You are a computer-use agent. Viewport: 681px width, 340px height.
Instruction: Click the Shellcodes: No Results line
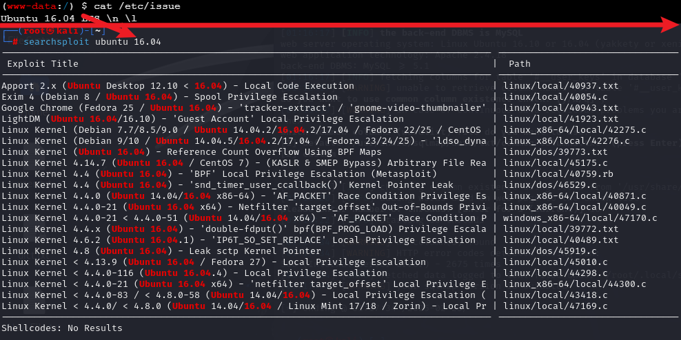tap(62, 328)
